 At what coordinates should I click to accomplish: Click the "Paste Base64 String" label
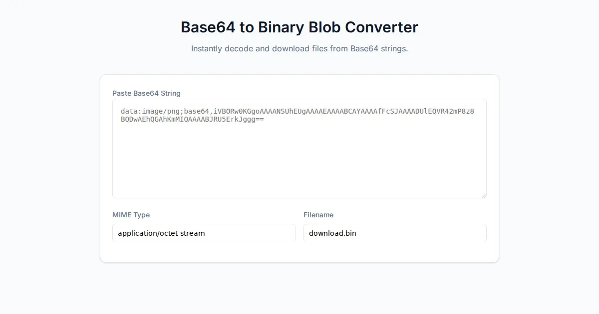[x=146, y=93]
